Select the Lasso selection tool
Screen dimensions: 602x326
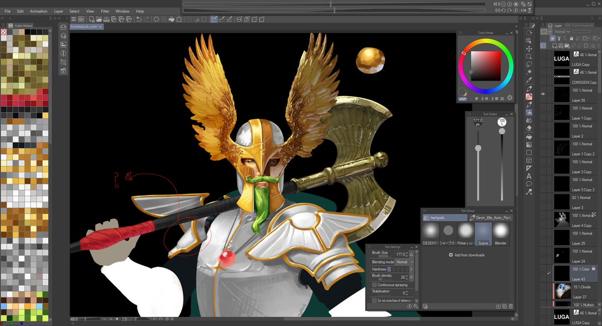coord(529,64)
